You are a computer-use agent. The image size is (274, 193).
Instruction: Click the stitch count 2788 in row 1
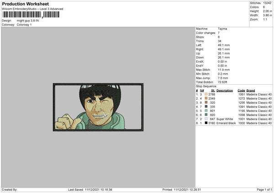click(211, 94)
